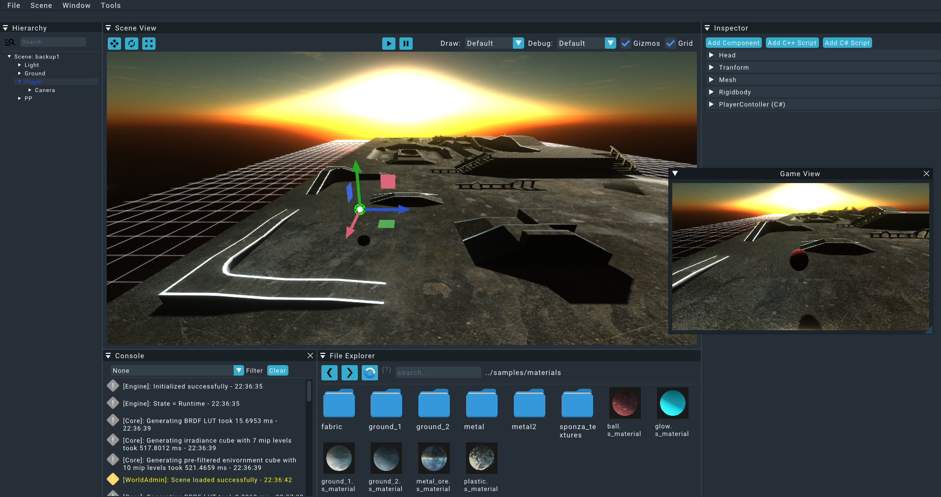Image resolution: width=941 pixels, height=497 pixels.
Task: Collapse the Scene: backup1 tree node
Action: (x=9, y=57)
